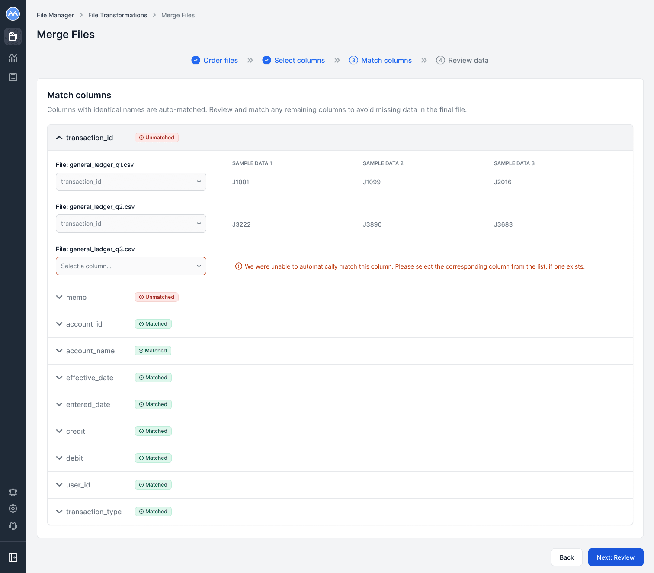Toggle sidebar expand icon

click(13, 557)
